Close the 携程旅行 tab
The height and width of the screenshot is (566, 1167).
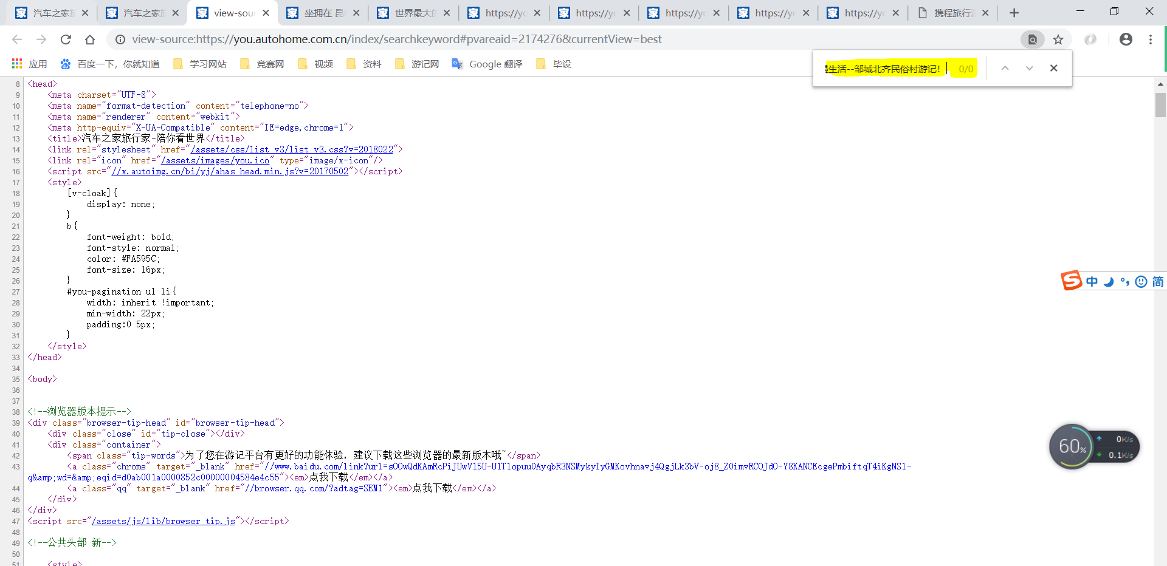[985, 13]
